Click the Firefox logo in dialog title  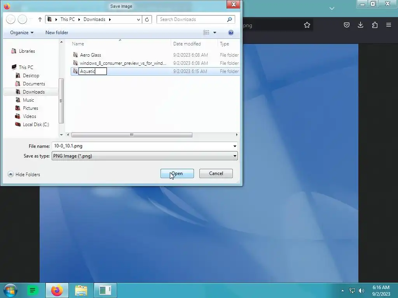[x=7, y=6]
